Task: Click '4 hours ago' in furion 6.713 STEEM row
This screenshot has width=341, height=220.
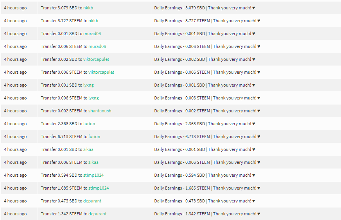Action: pos(15,137)
